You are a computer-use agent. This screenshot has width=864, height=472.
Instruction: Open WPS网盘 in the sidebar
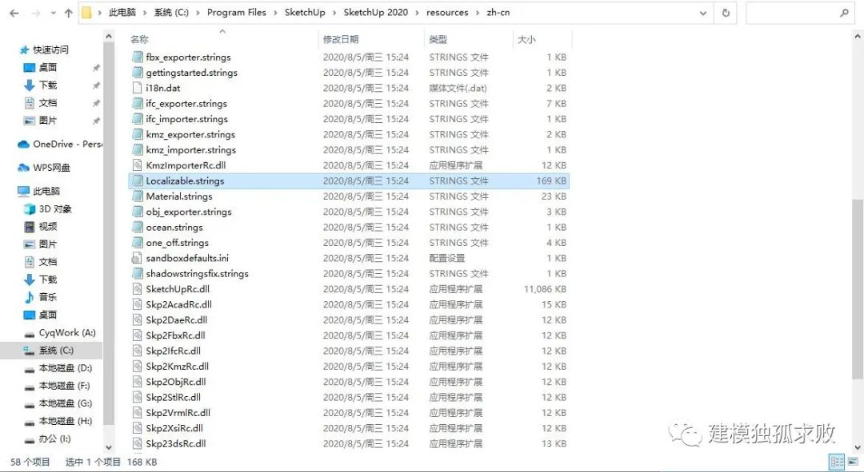(x=51, y=167)
